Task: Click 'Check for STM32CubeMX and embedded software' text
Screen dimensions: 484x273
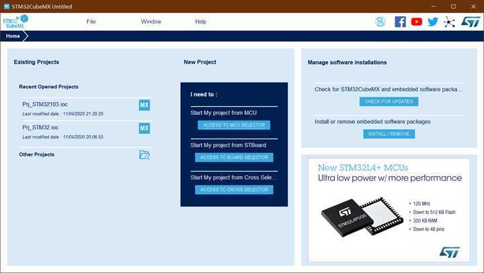Action: click(x=389, y=89)
